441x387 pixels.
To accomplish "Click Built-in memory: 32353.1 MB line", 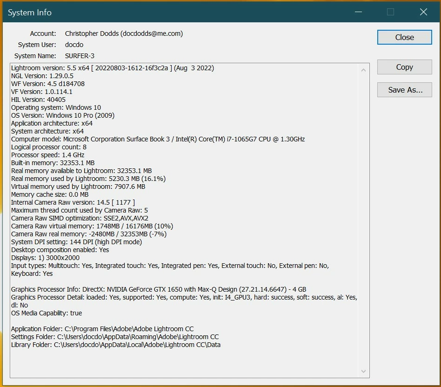I will (53, 163).
